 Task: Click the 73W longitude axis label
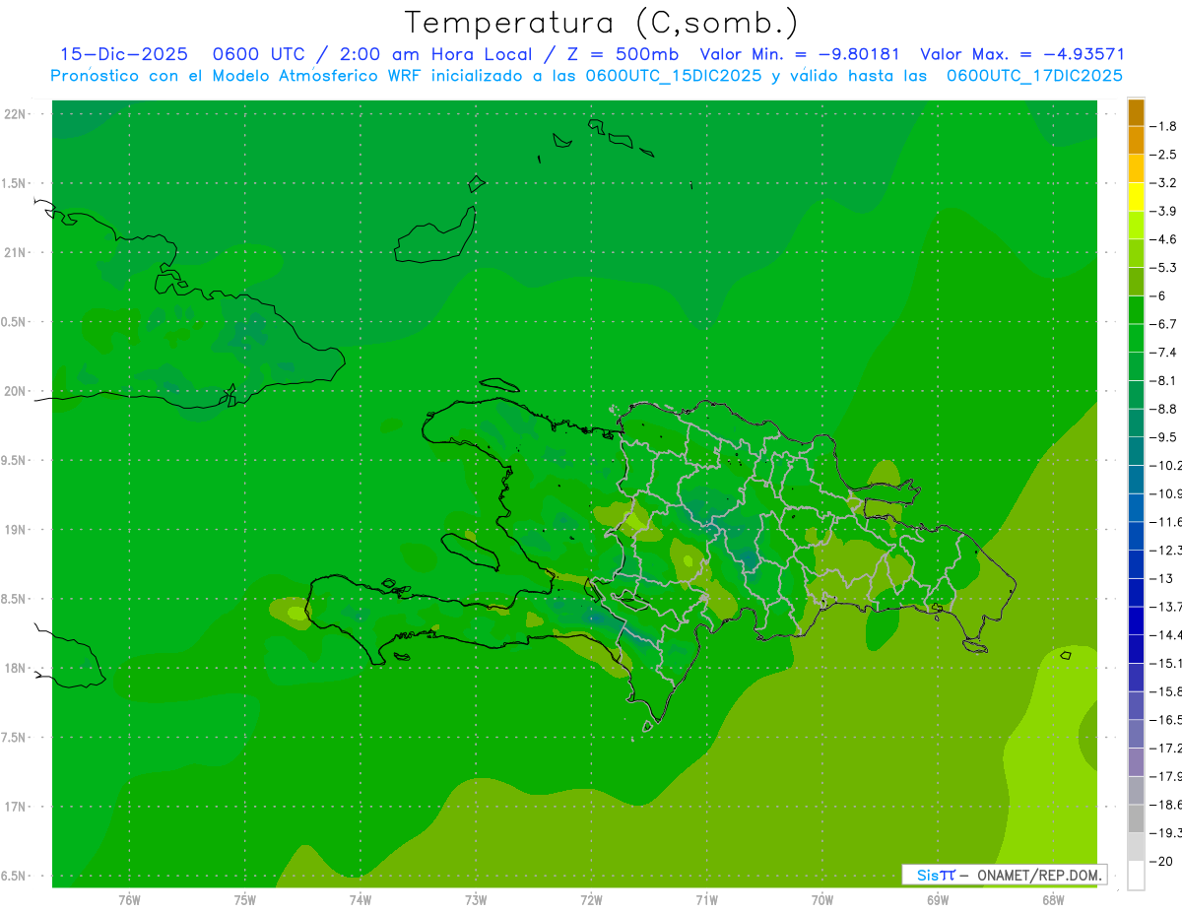click(x=476, y=900)
